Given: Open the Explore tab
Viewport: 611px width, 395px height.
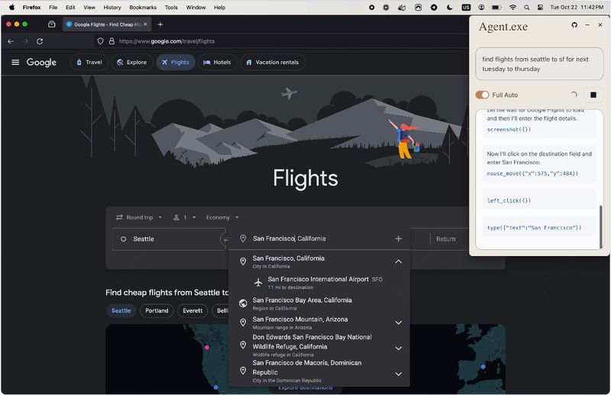Looking at the screenshot, I should click(131, 63).
